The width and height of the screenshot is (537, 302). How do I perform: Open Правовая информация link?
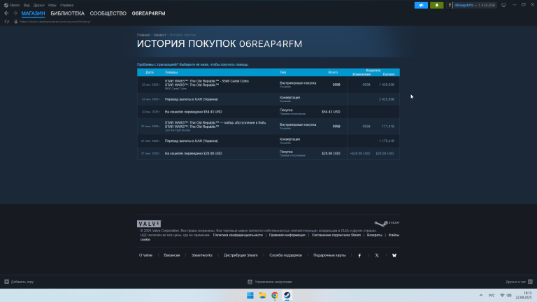tap(287, 235)
